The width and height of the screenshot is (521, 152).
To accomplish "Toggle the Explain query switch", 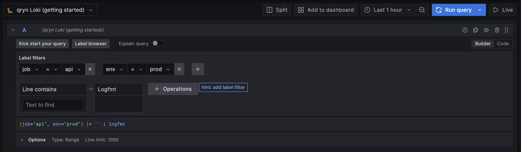I will click(x=158, y=43).
